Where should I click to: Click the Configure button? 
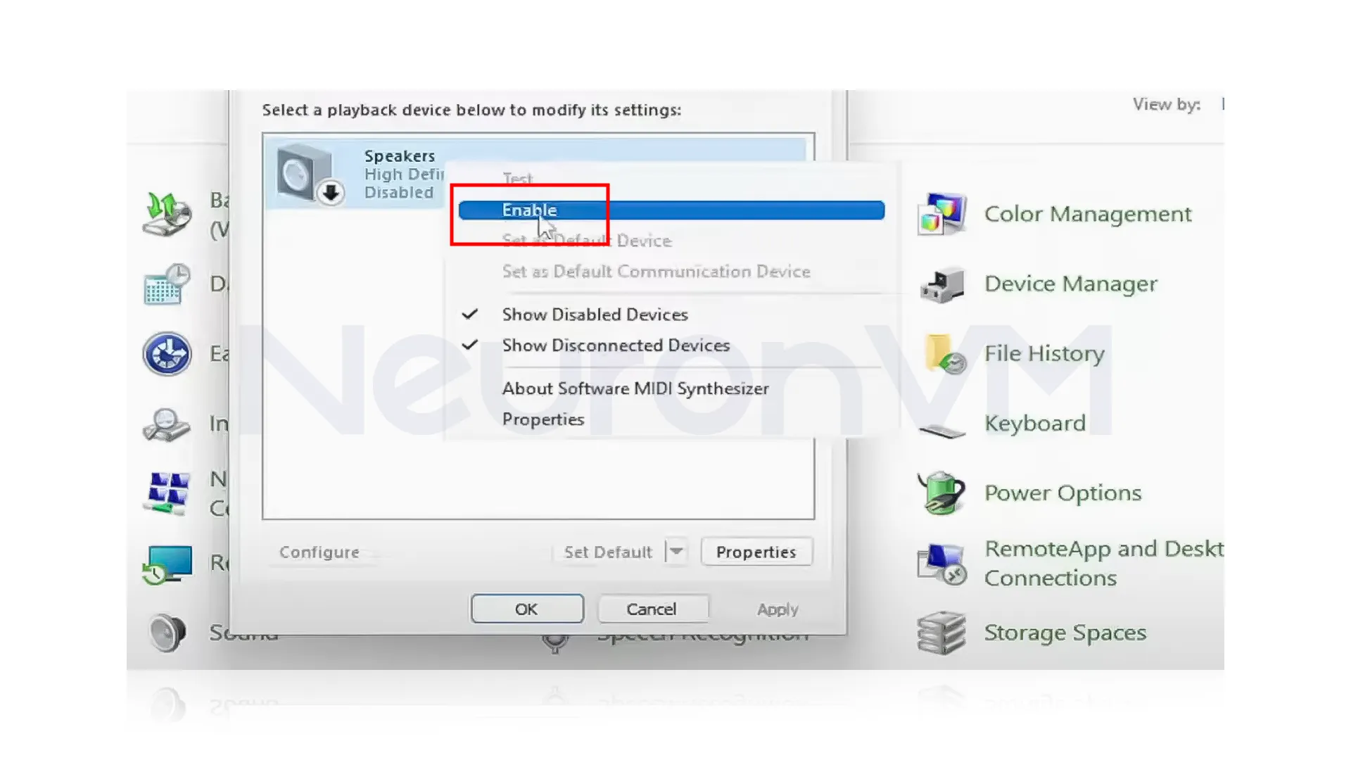(319, 552)
